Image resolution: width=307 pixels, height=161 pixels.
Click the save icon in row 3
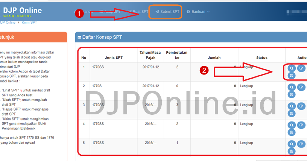pyautogui.click(x=292, y=113)
